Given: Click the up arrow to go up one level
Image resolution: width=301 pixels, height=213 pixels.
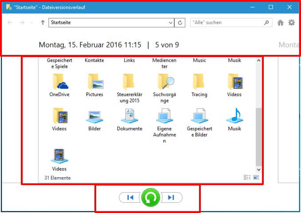Looking at the screenshot, I should point(43,23).
